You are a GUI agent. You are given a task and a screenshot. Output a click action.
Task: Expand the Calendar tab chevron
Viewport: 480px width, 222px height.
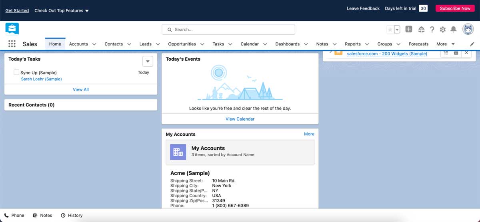[x=265, y=44]
